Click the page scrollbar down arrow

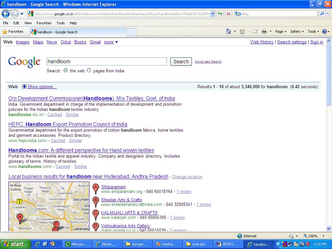click(x=329, y=228)
